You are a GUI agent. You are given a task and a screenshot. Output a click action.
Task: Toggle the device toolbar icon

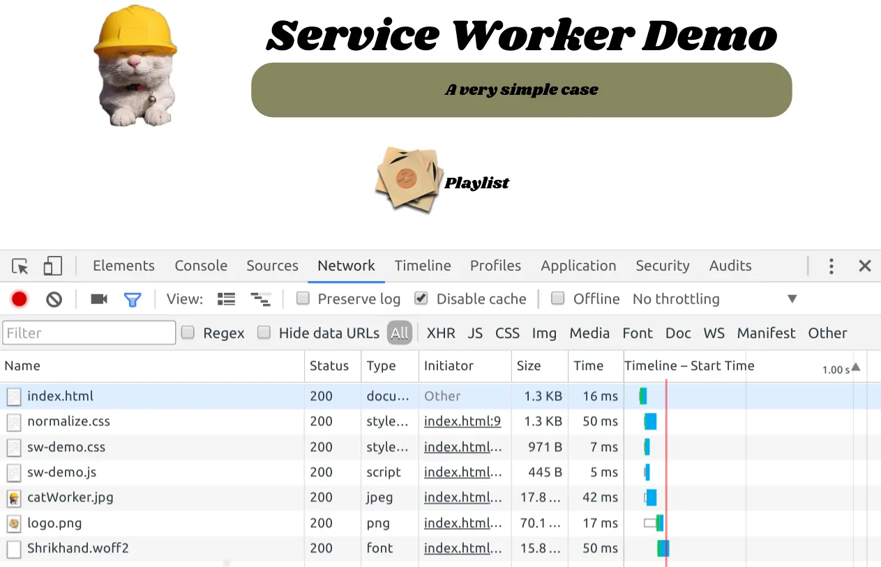pyautogui.click(x=52, y=266)
